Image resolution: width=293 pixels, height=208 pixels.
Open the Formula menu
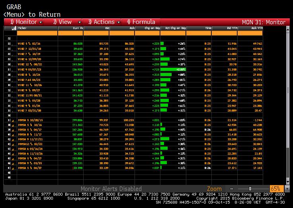click(141, 22)
